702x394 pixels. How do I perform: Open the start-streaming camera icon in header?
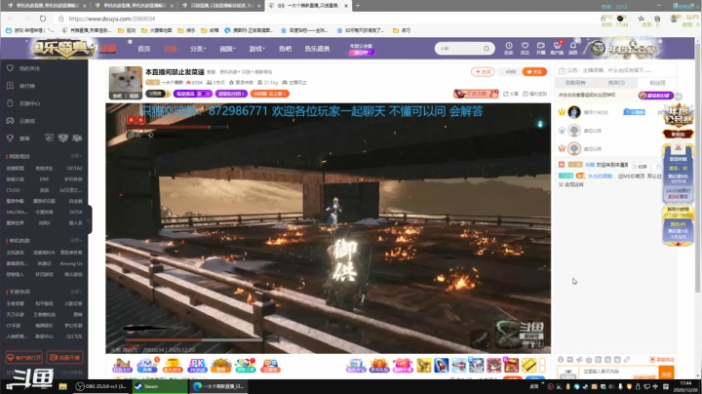541,48
